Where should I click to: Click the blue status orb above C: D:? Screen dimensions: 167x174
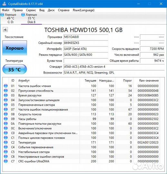point(2,15)
